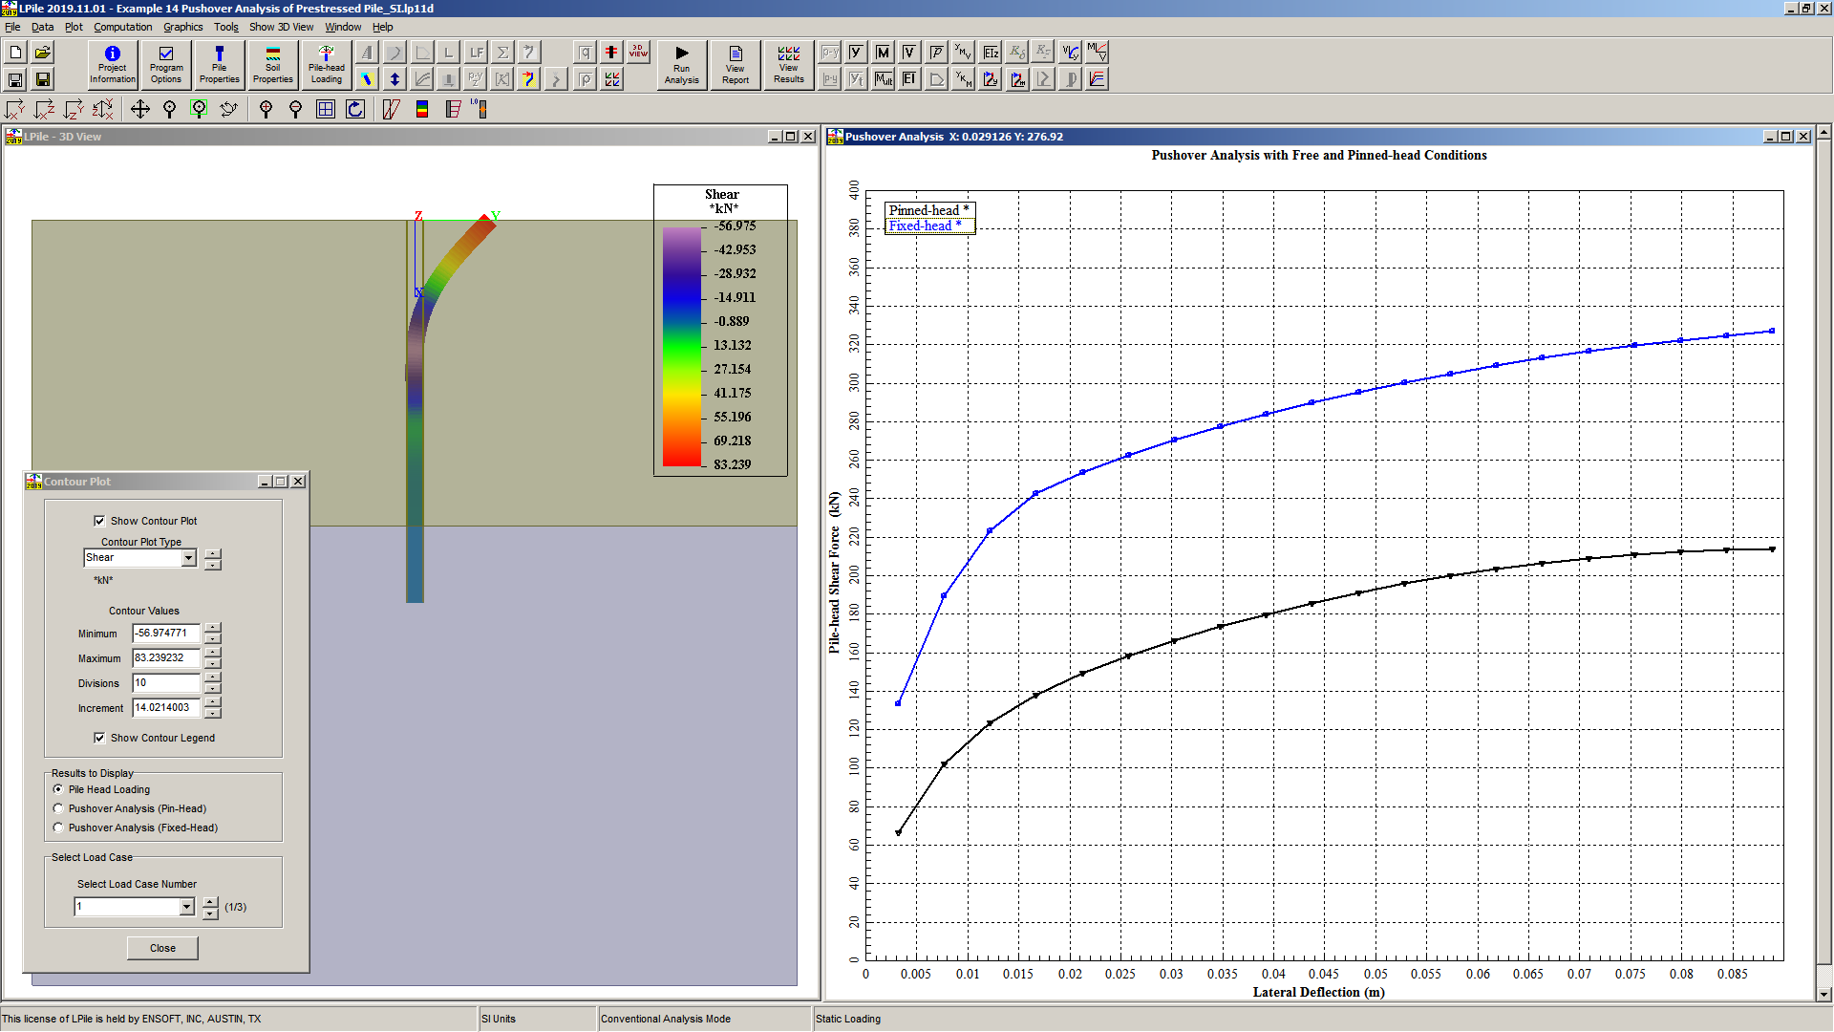Select Pushover Analysis (Fixed-Head) radio button
Viewport: 1834px width, 1032px height.
tap(58, 828)
